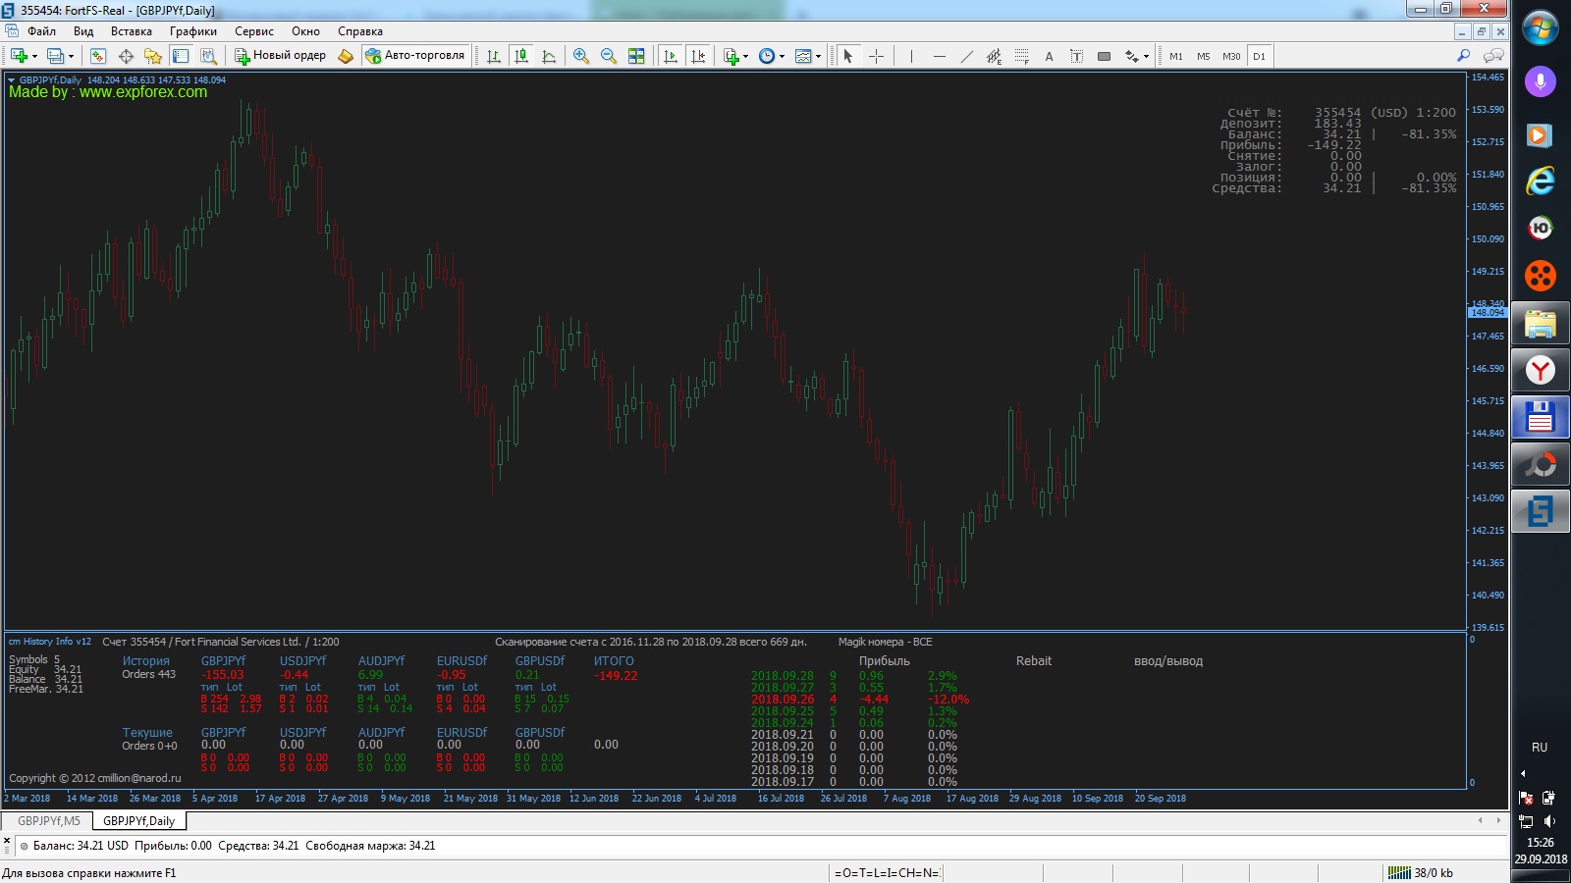The width and height of the screenshot is (1571, 883).
Task: Open the Сервис menu
Action: point(253,31)
